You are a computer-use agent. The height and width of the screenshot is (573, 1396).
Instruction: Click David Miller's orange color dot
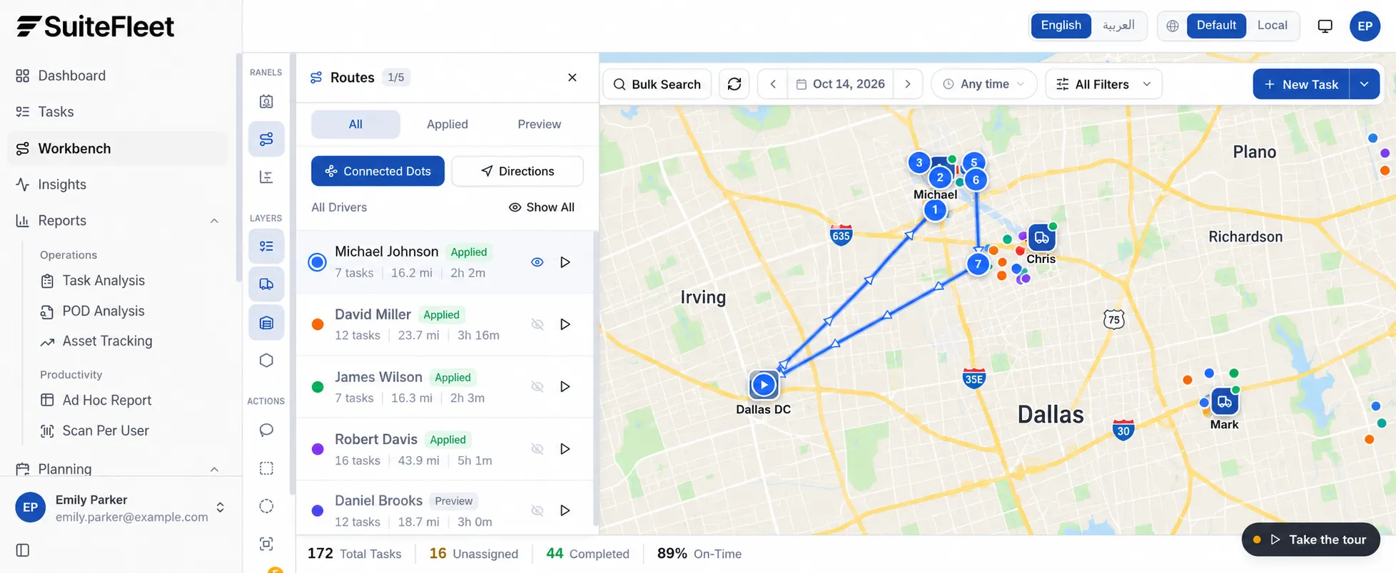click(x=318, y=324)
